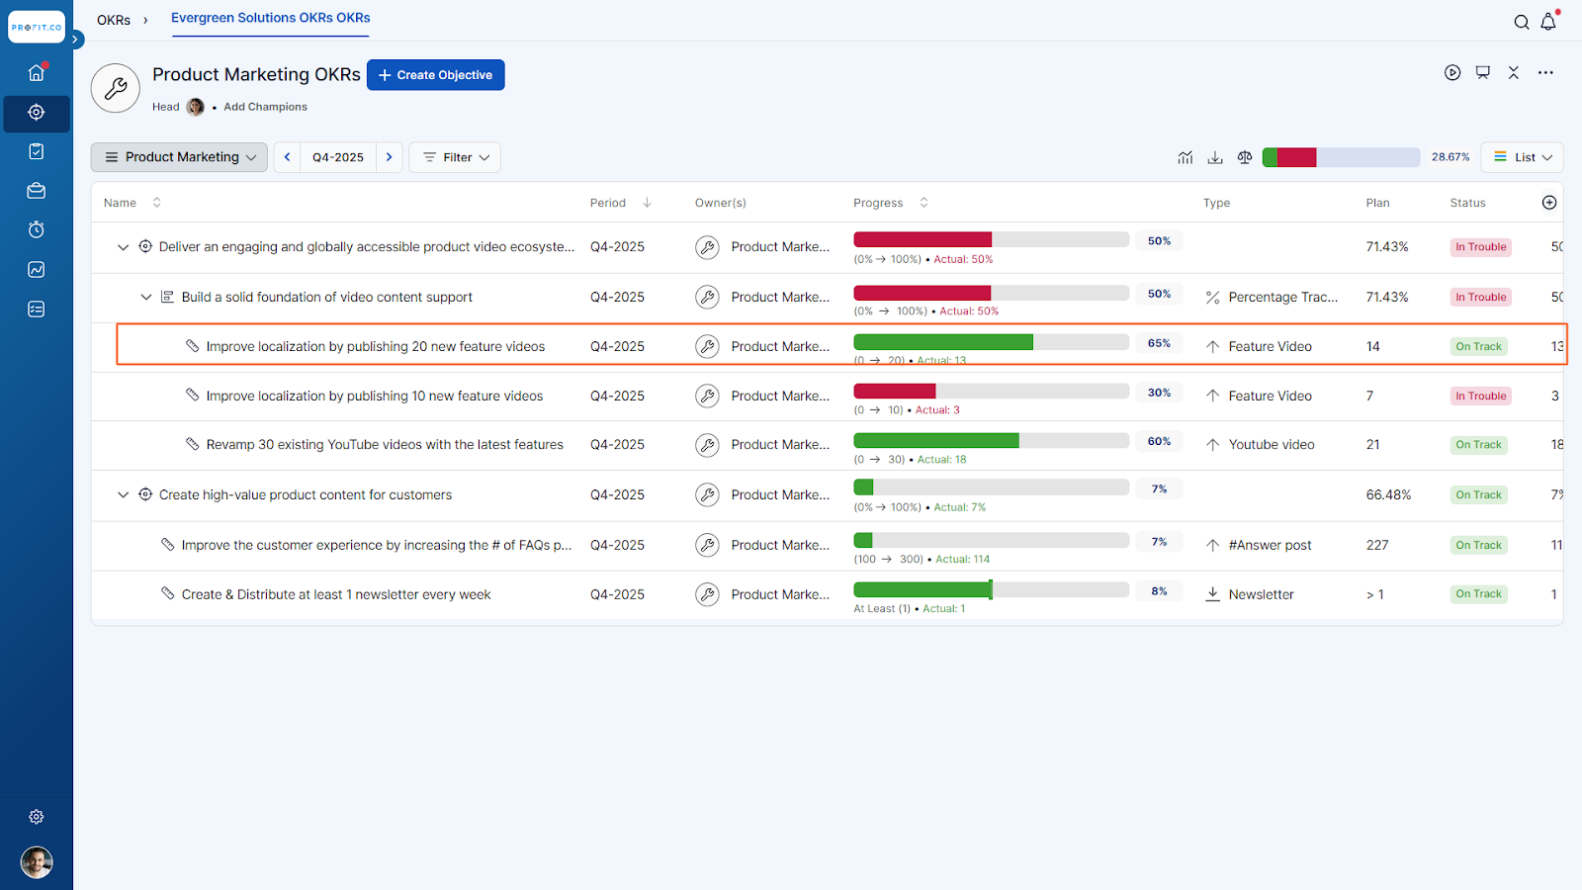
Task: Open the Product Marketing dropdown
Action: click(179, 157)
